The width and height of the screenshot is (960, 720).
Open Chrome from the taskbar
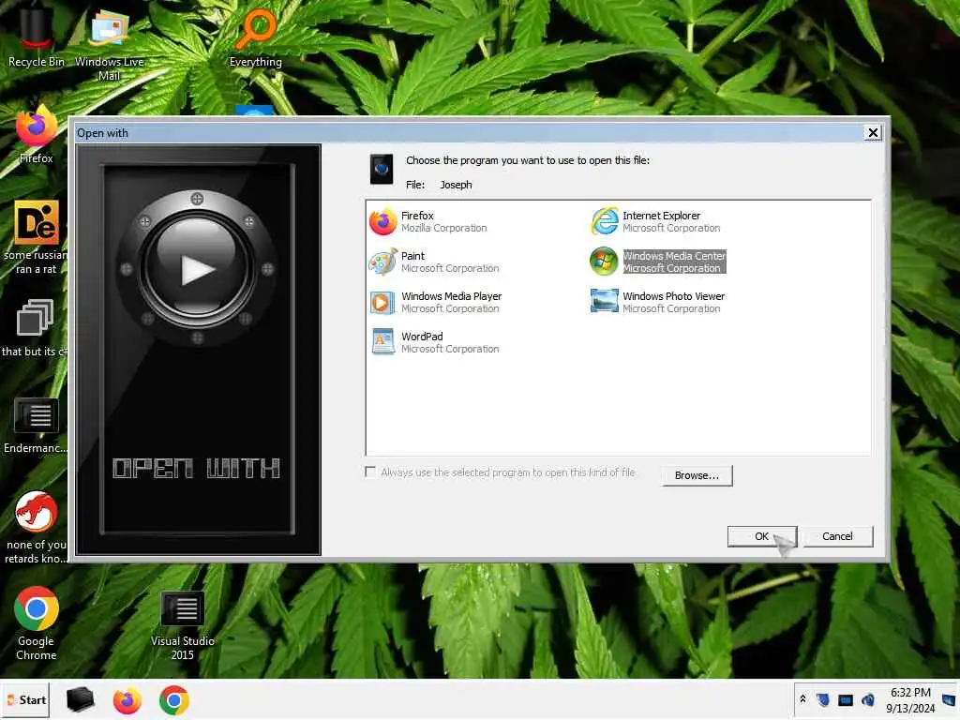tap(174, 700)
